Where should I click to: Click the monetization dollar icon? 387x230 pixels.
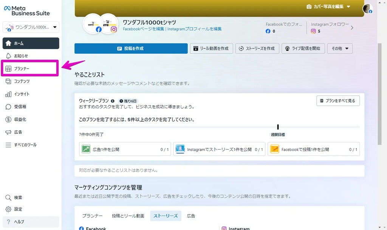8,120
